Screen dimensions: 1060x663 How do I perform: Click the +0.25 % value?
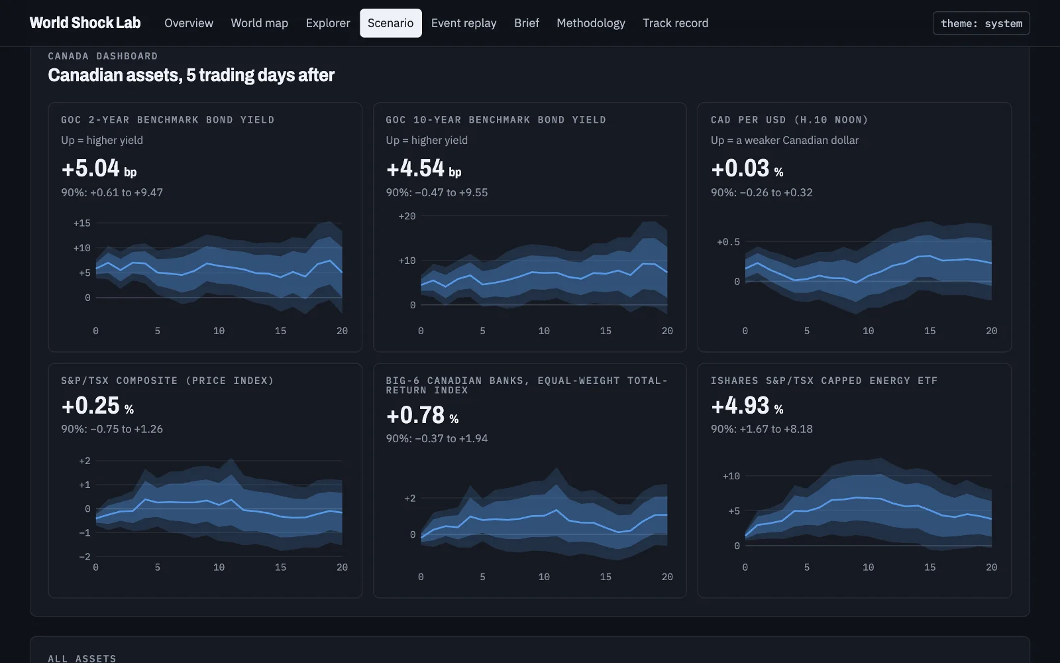pos(97,406)
